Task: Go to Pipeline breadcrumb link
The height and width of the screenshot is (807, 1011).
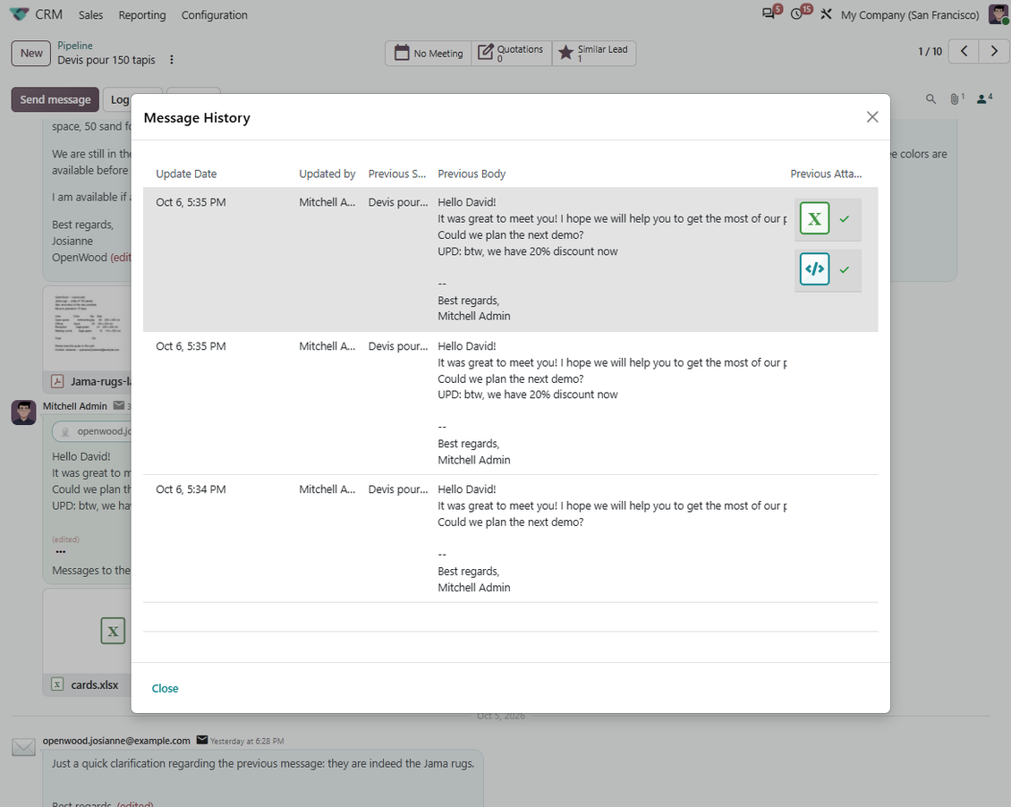Action: coord(75,45)
